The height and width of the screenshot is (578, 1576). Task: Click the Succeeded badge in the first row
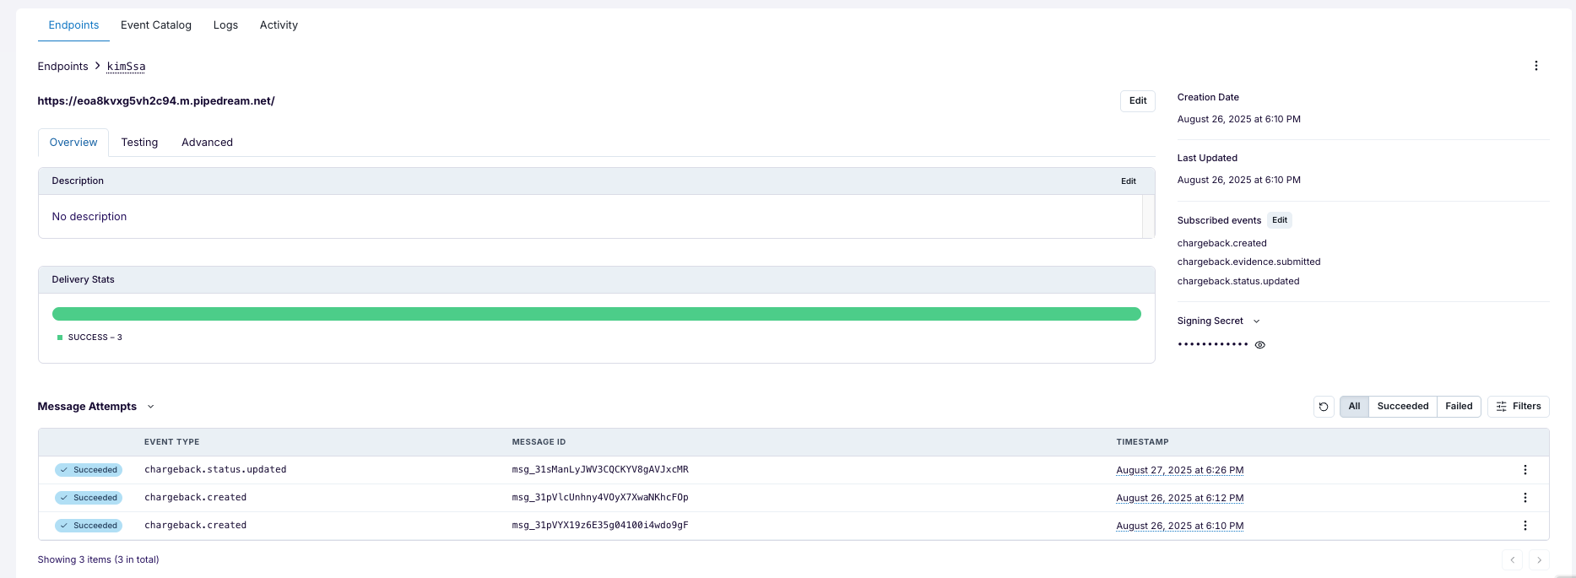click(x=89, y=470)
